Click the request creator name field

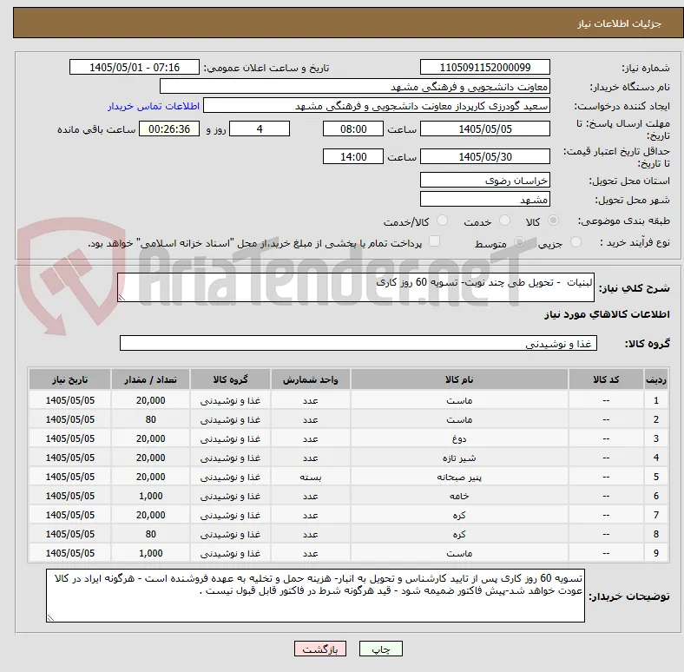pyautogui.click(x=377, y=106)
